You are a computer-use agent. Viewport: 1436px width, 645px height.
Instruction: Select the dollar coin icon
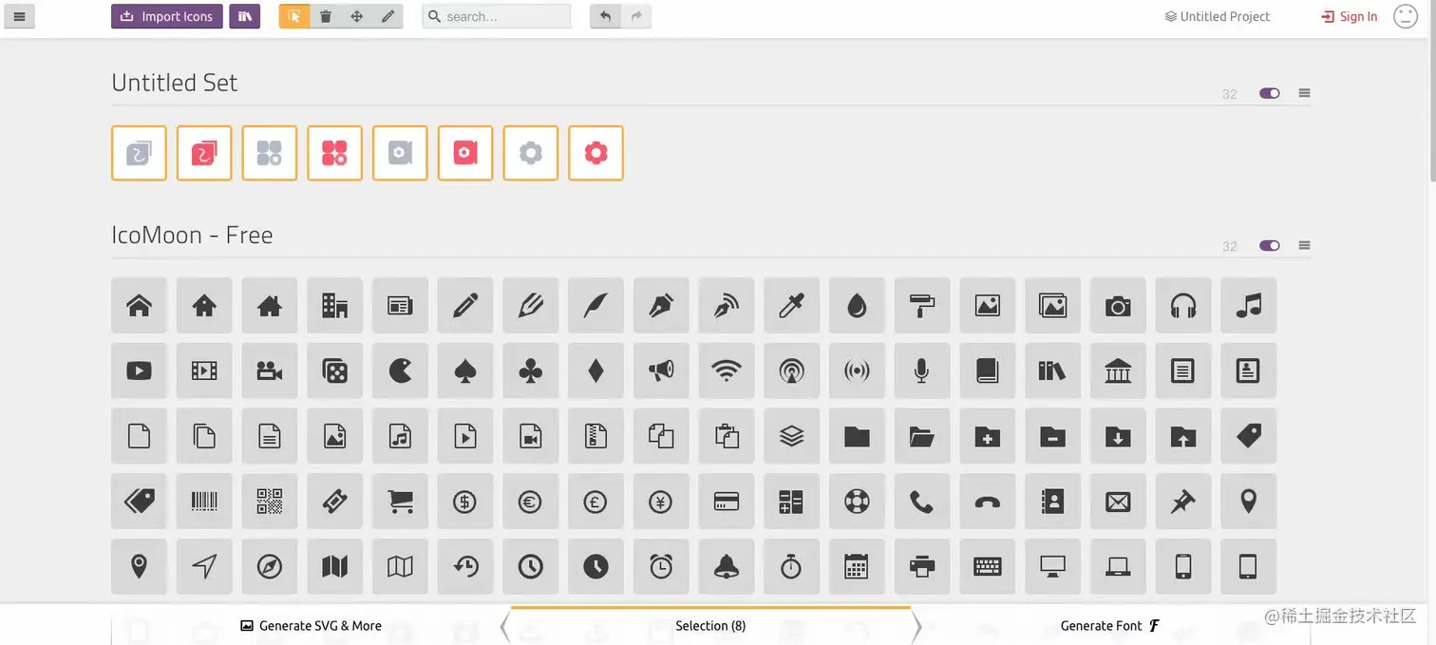465,502
